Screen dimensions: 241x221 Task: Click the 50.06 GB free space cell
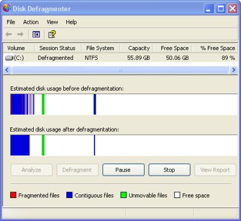coord(177,58)
